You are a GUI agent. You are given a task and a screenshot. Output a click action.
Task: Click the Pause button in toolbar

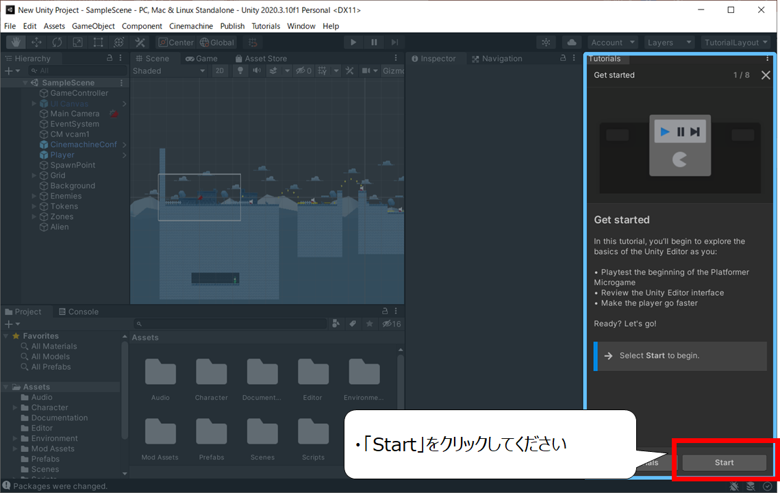pyautogui.click(x=374, y=42)
